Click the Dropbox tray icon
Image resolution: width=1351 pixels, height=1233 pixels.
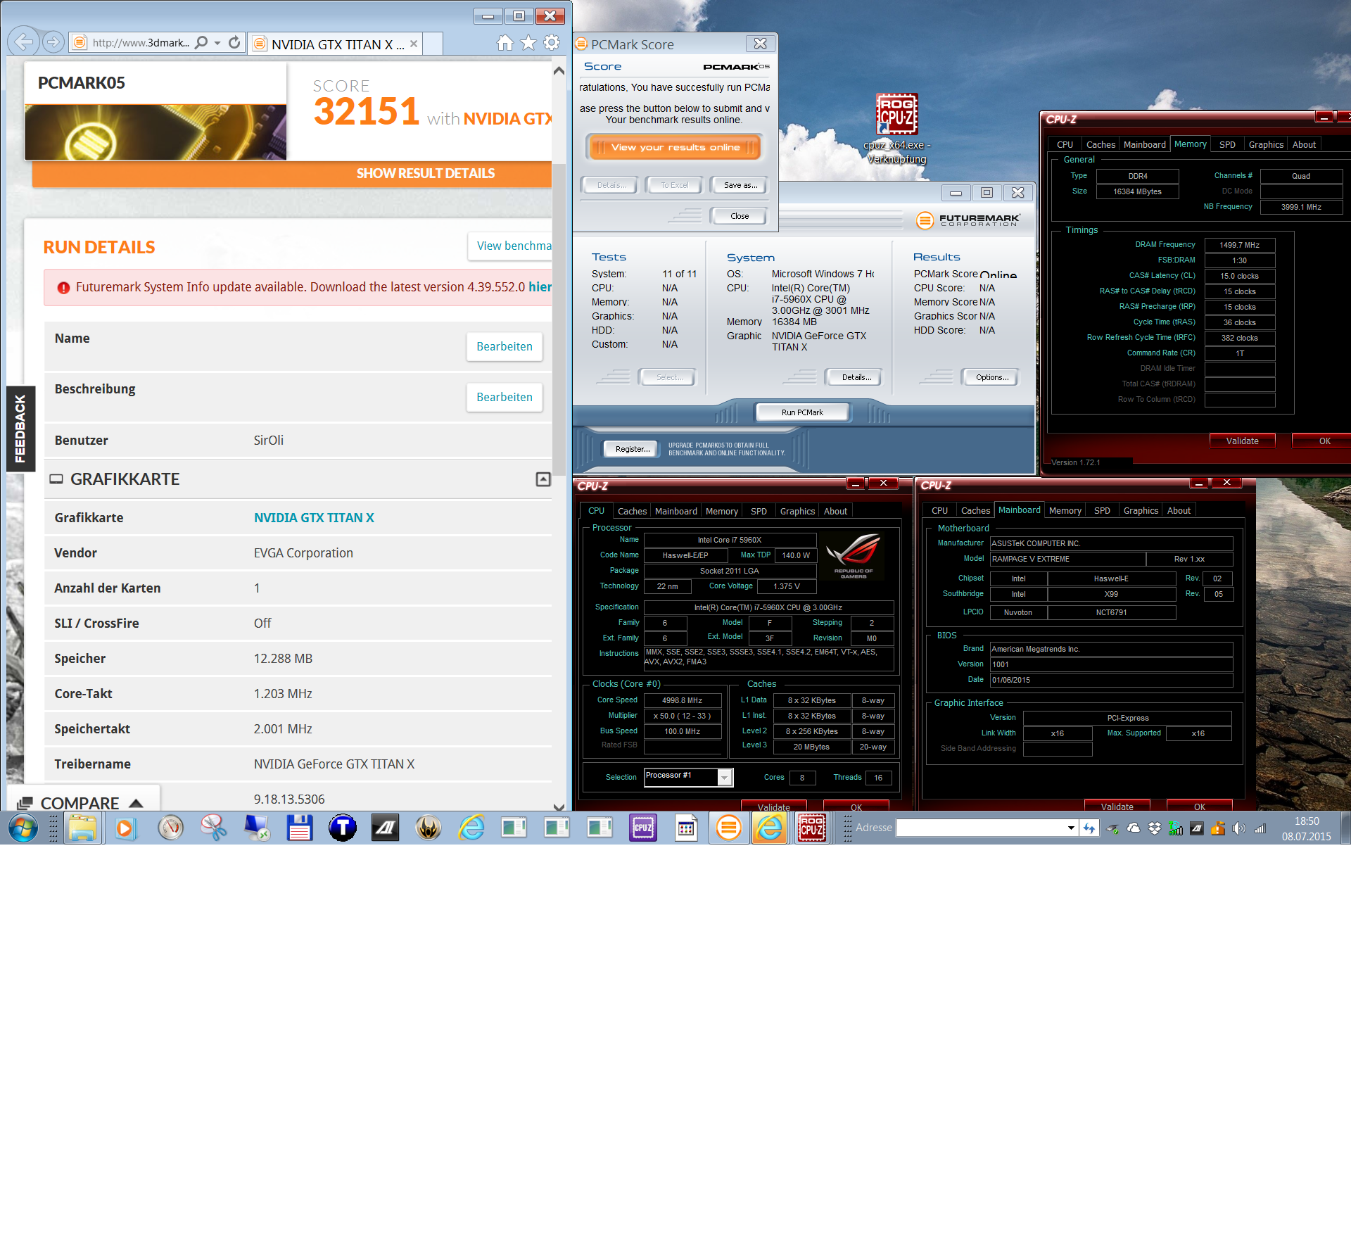coord(1155,828)
